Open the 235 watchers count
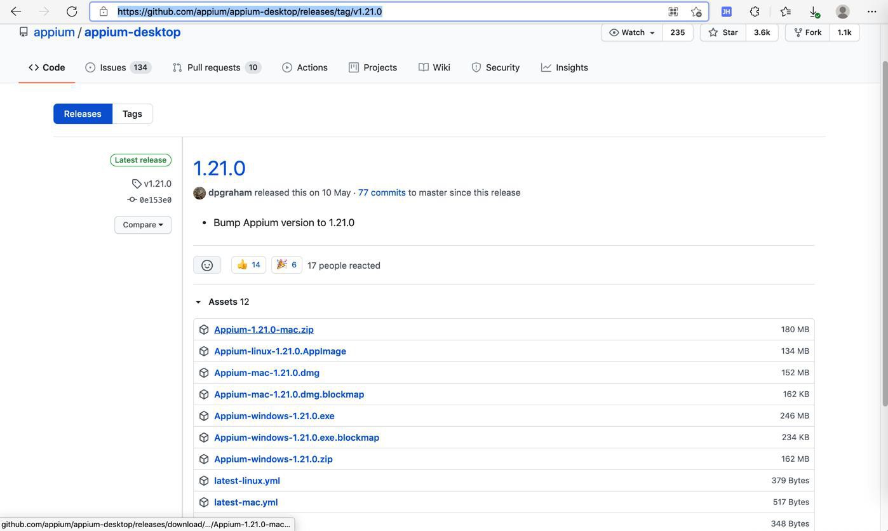Screen dimensions: 888x531 678,32
